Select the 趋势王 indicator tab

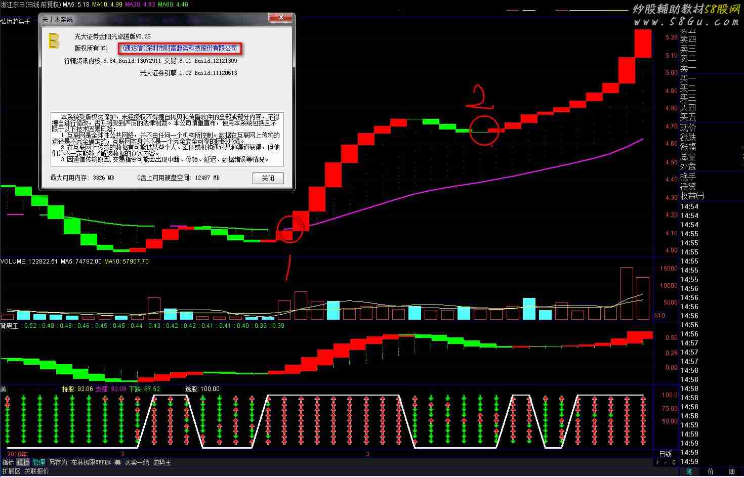(x=162, y=462)
